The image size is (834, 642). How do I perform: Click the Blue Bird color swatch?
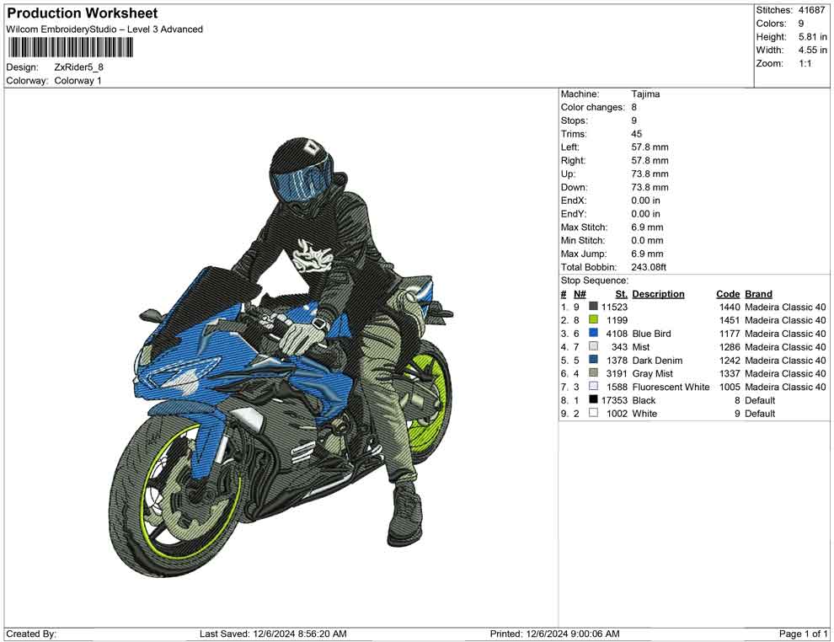click(x=594, y=334)
